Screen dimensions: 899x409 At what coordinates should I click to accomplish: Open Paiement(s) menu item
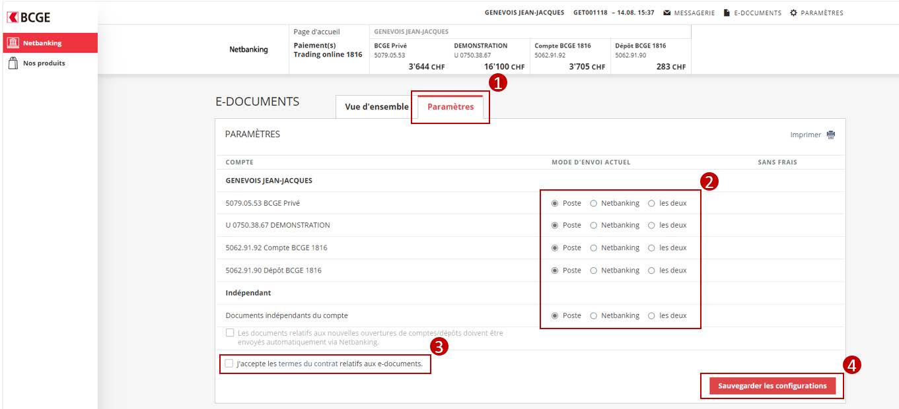(315, 46)
